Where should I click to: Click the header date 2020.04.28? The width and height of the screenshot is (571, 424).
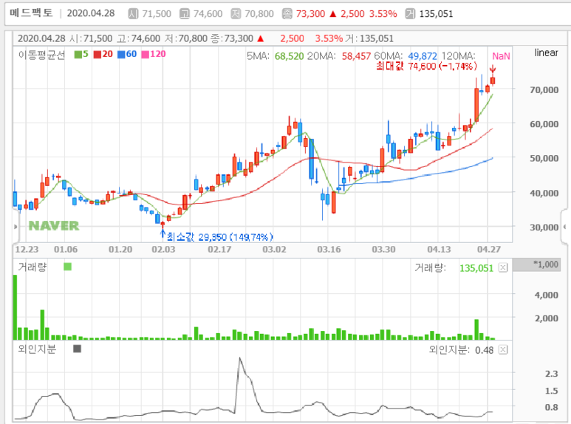coord(91,13)
